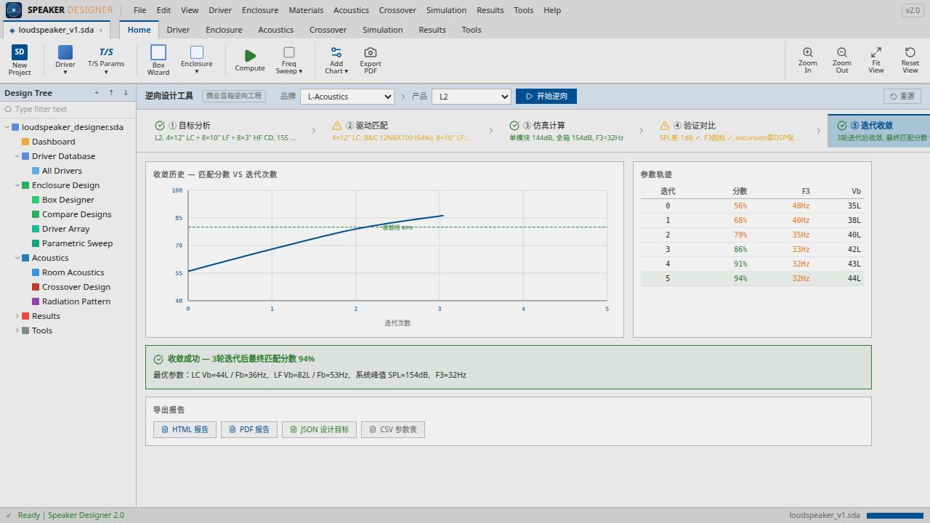This screenshot has height=523, width=930.
Task: Click the New Project icon
Action: coord(20,52)
